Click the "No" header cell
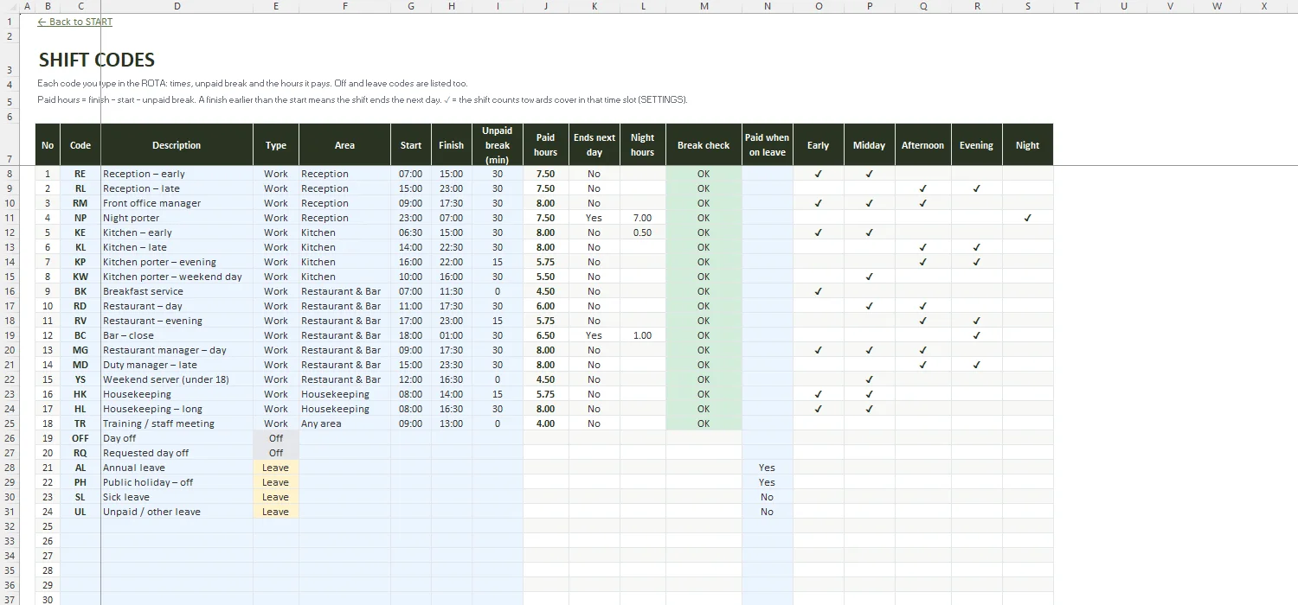Image resolution: width=1298 pixels, height=605 pixels. pyautogui.click(x=48, y=144)
